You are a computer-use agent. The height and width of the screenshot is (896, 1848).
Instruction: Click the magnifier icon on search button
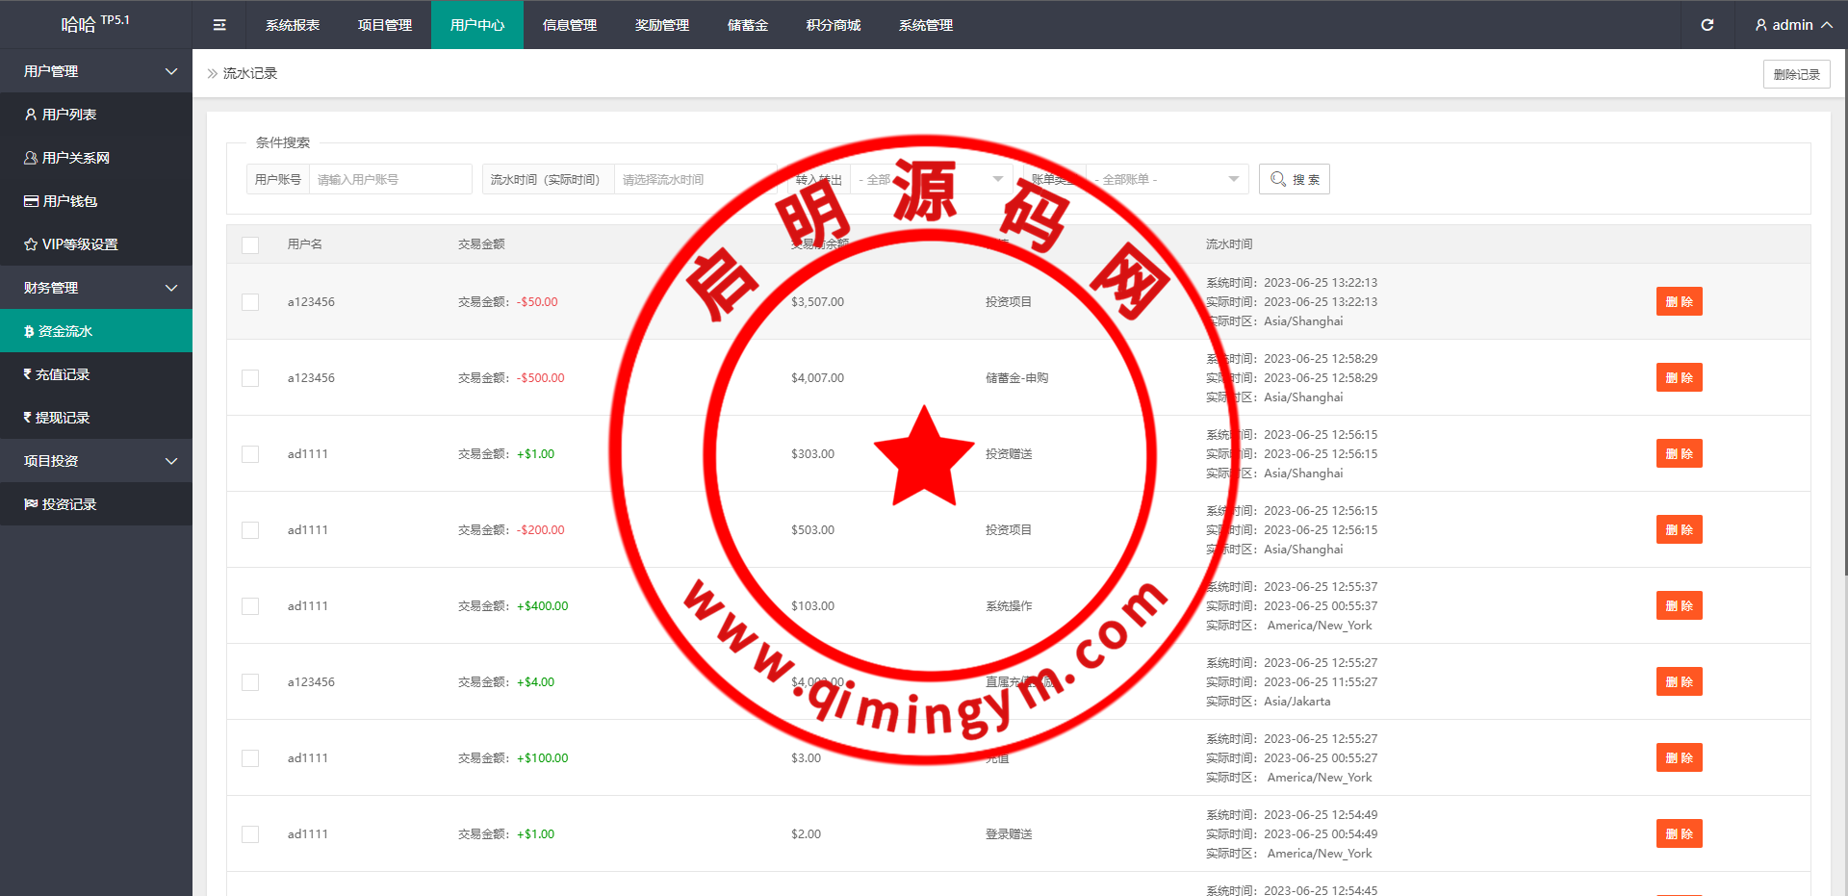tap(1277, 179)
